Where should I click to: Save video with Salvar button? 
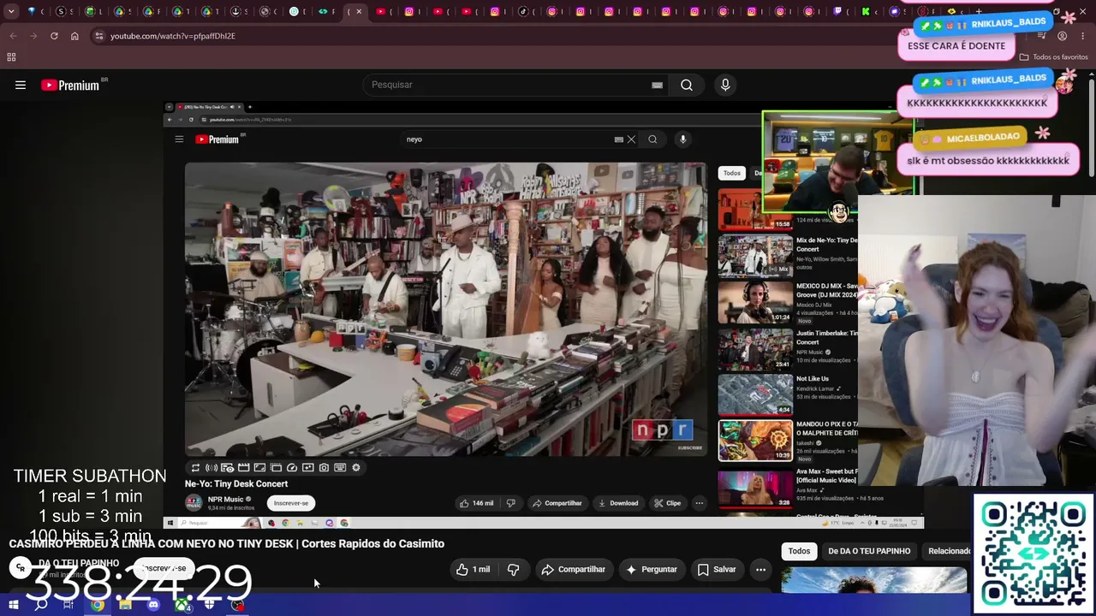(716, 570)
